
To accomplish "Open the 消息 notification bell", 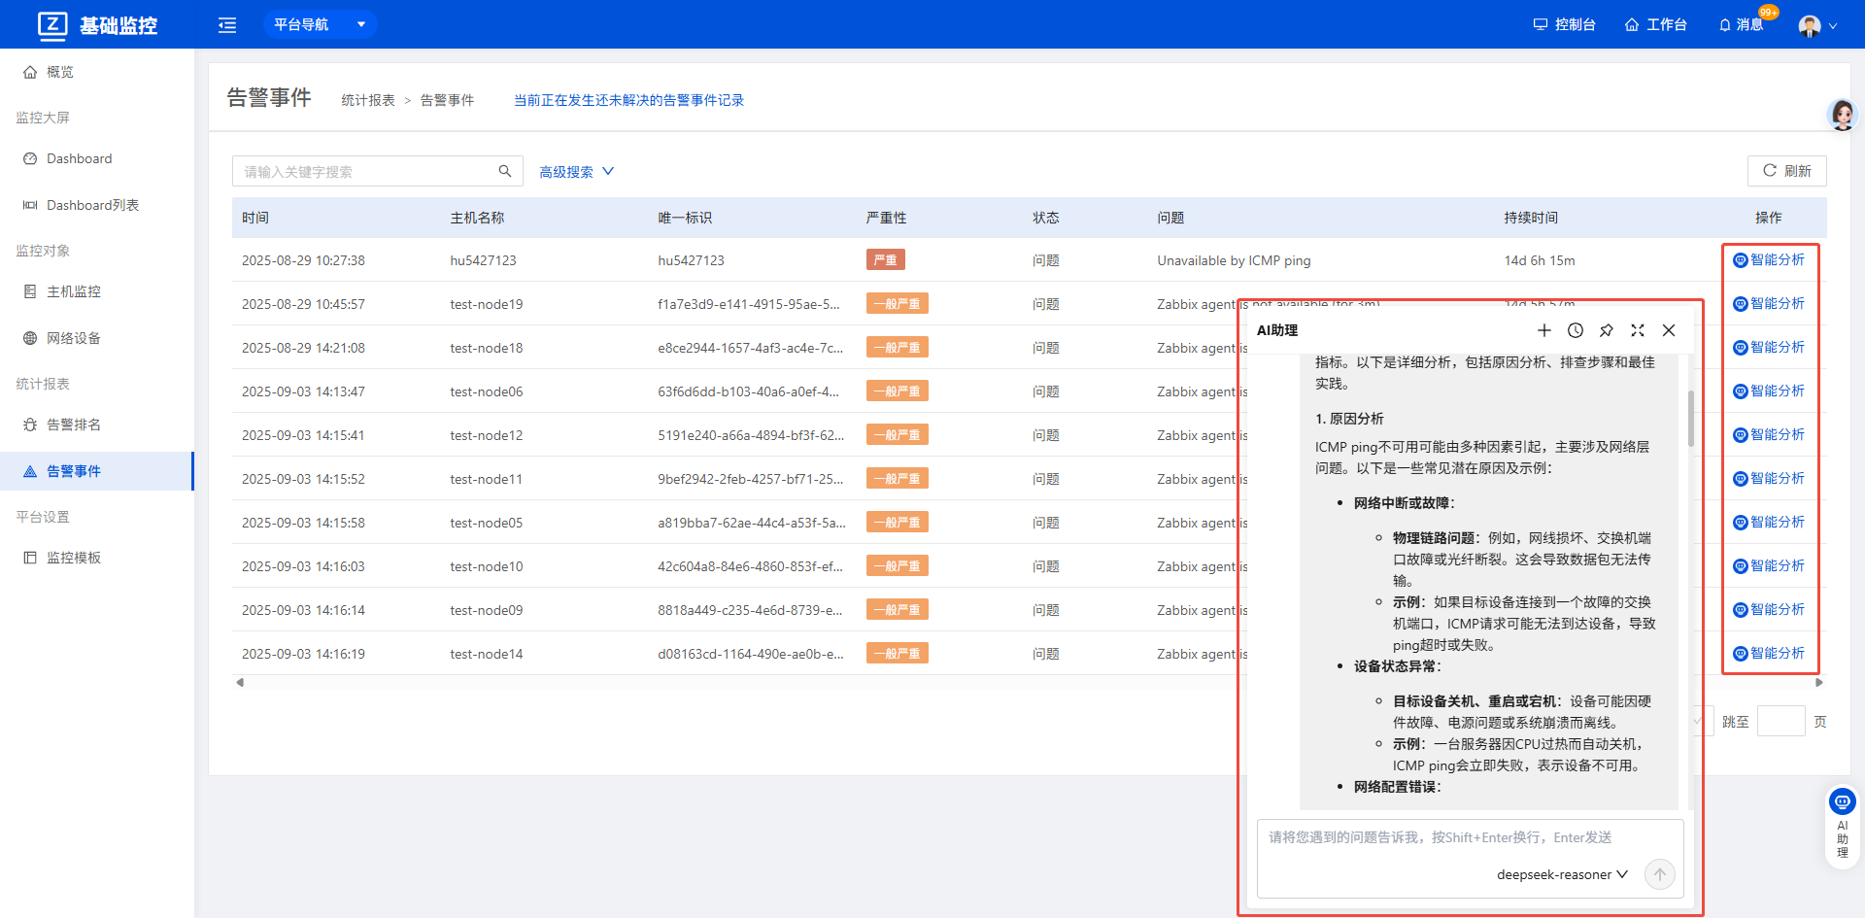I will pyautogui.click(x=1741, y=24).
